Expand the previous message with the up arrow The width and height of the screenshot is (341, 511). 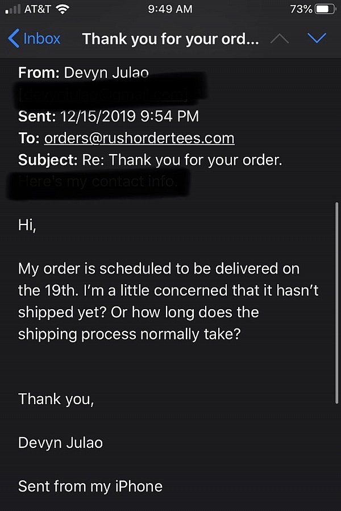click(x=279, y=38)
